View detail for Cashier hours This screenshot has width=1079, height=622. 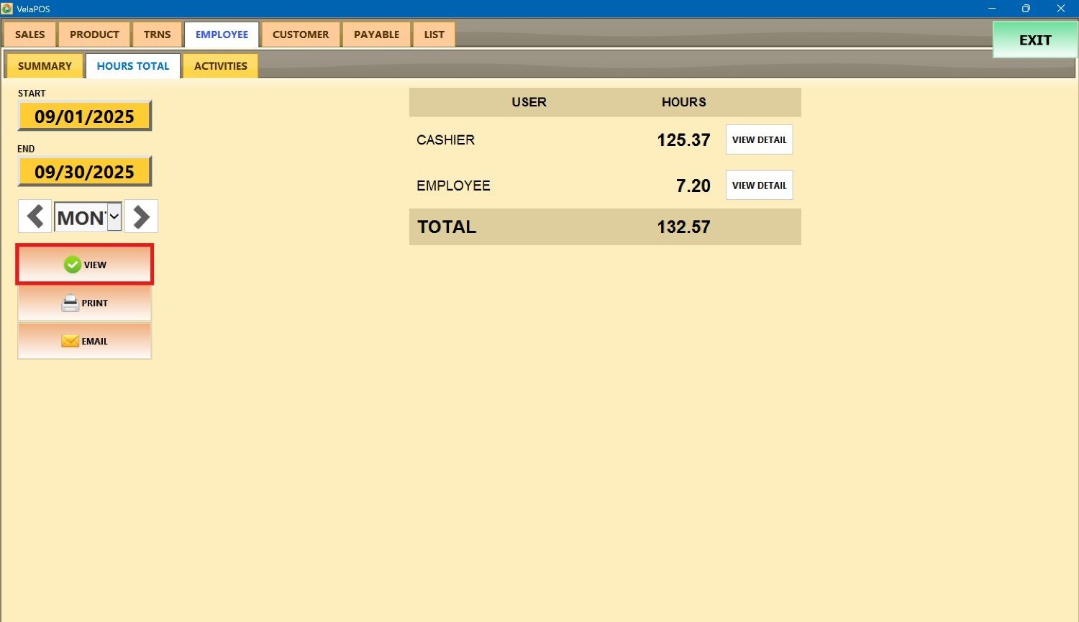(x=759, y=140)
